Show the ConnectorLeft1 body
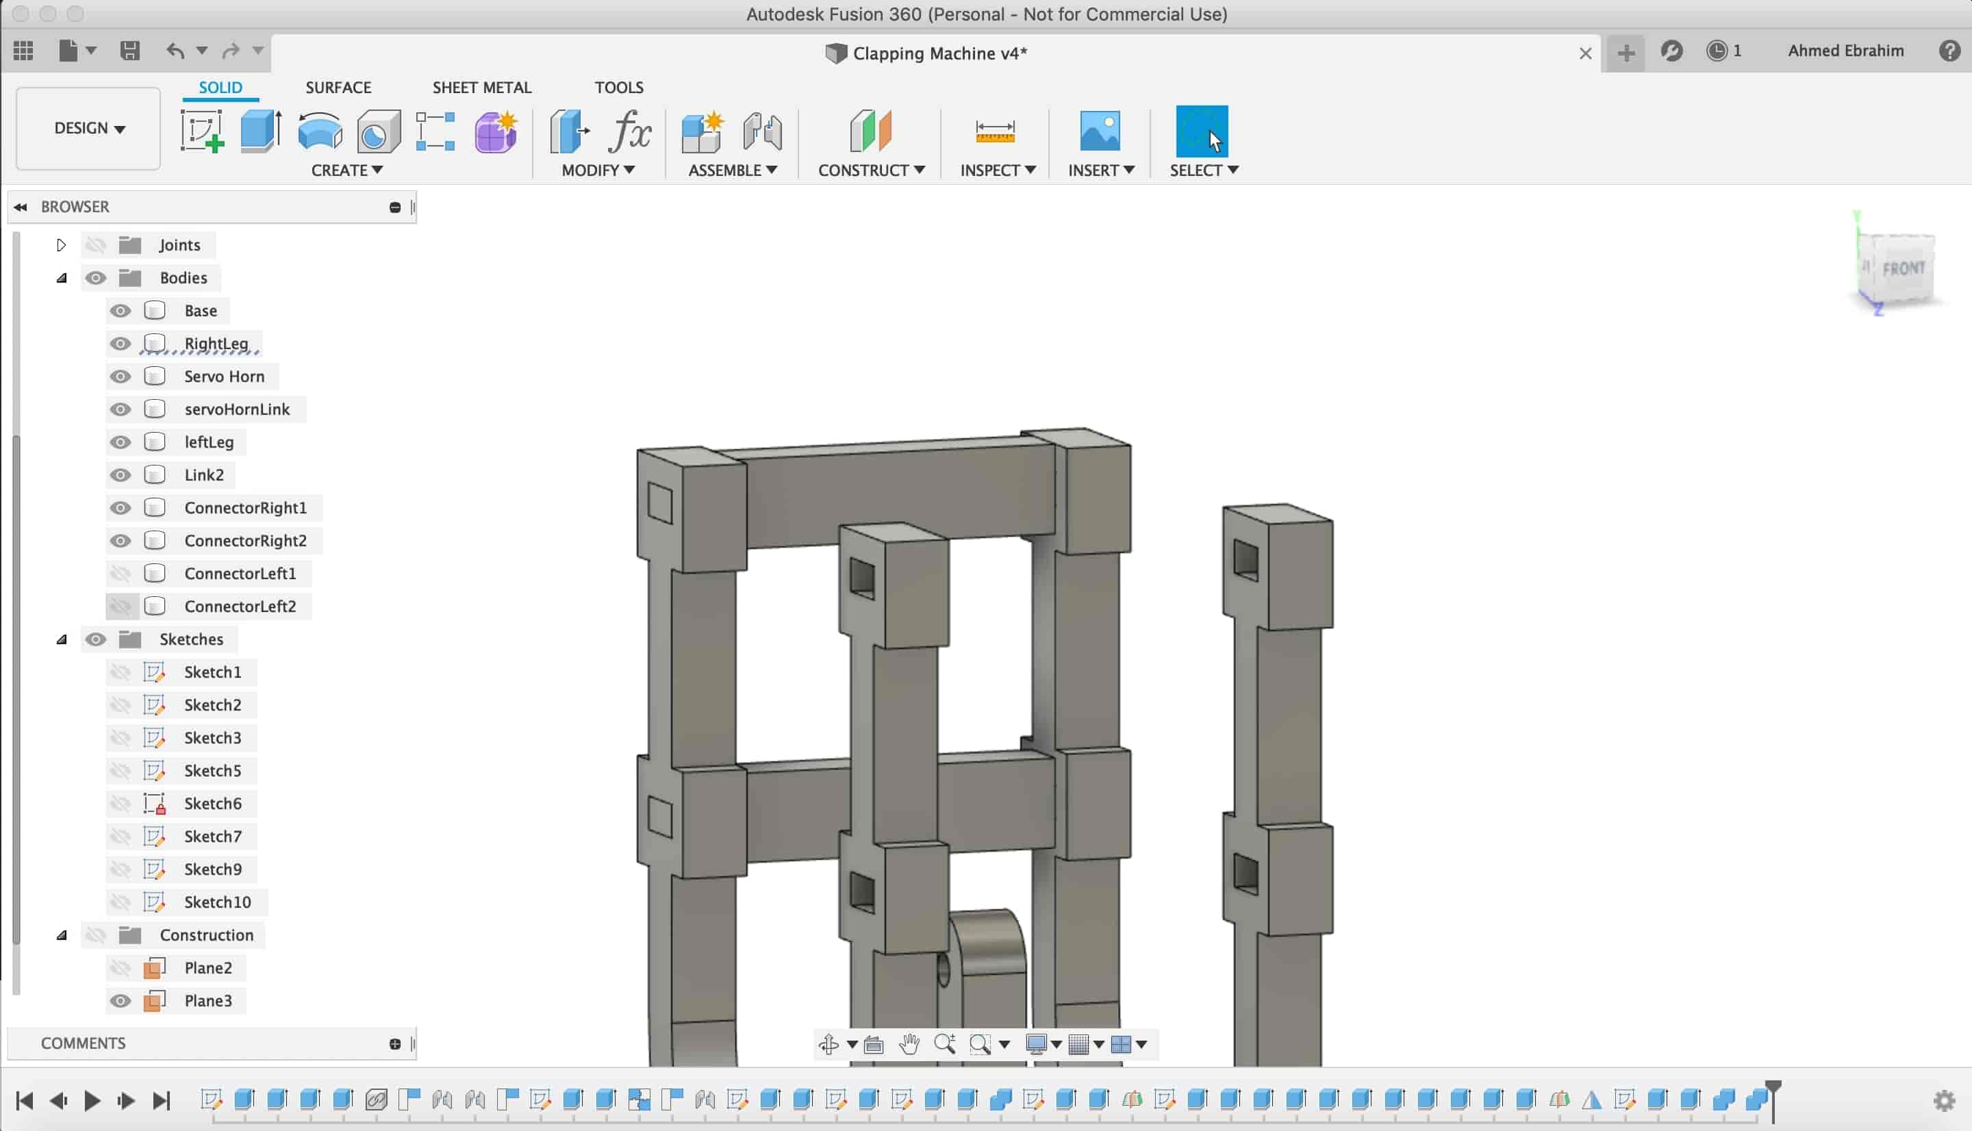The width and height of the screenshot is (1972, 1131). point(120,573)
